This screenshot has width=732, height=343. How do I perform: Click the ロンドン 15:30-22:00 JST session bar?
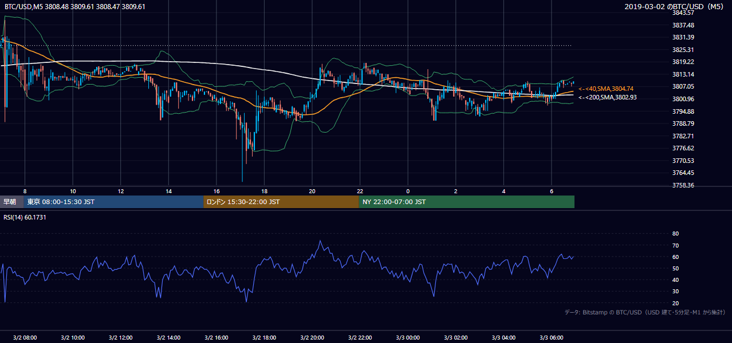(281, 202)
